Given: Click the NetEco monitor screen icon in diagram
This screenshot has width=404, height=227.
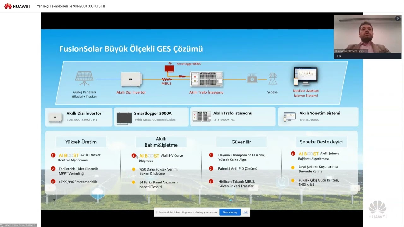Looking at the screenshot, I should [x=305, y=76].
